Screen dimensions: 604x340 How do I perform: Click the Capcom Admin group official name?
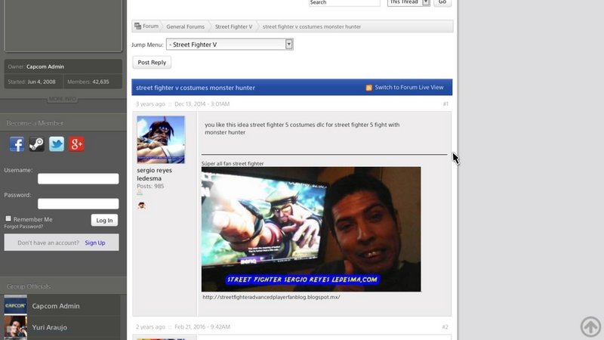tap(56, 306)
